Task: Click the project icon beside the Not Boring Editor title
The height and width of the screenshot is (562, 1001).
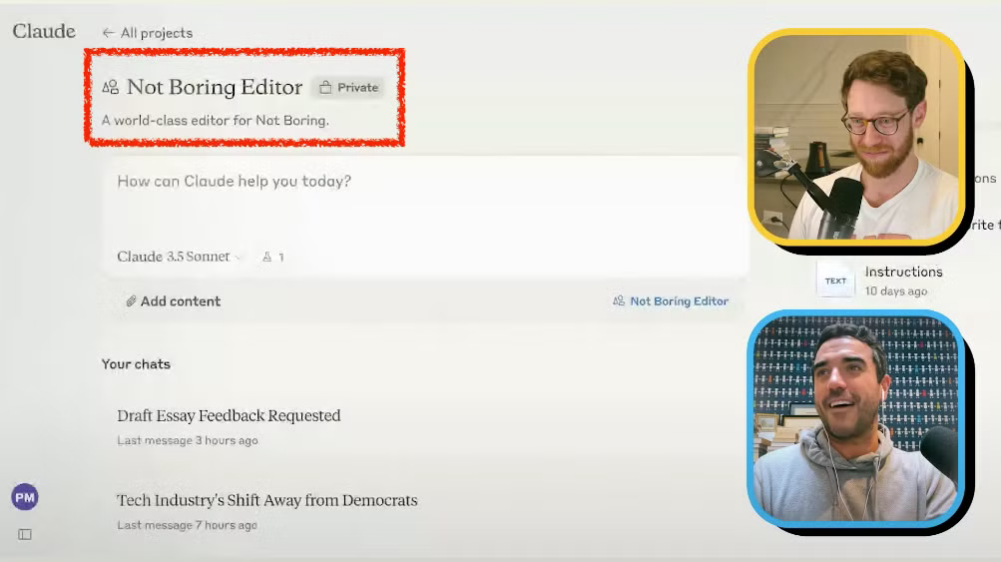Action: 111,88
